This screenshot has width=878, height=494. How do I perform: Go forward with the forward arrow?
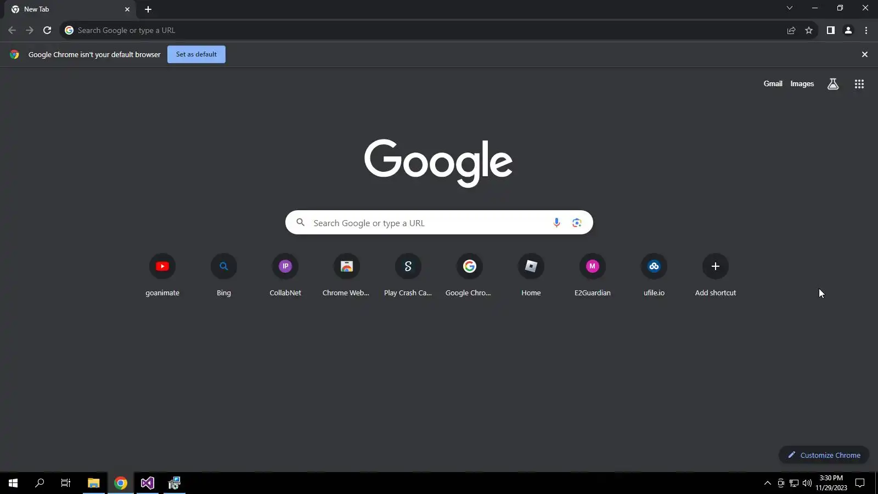coord(30,30)
